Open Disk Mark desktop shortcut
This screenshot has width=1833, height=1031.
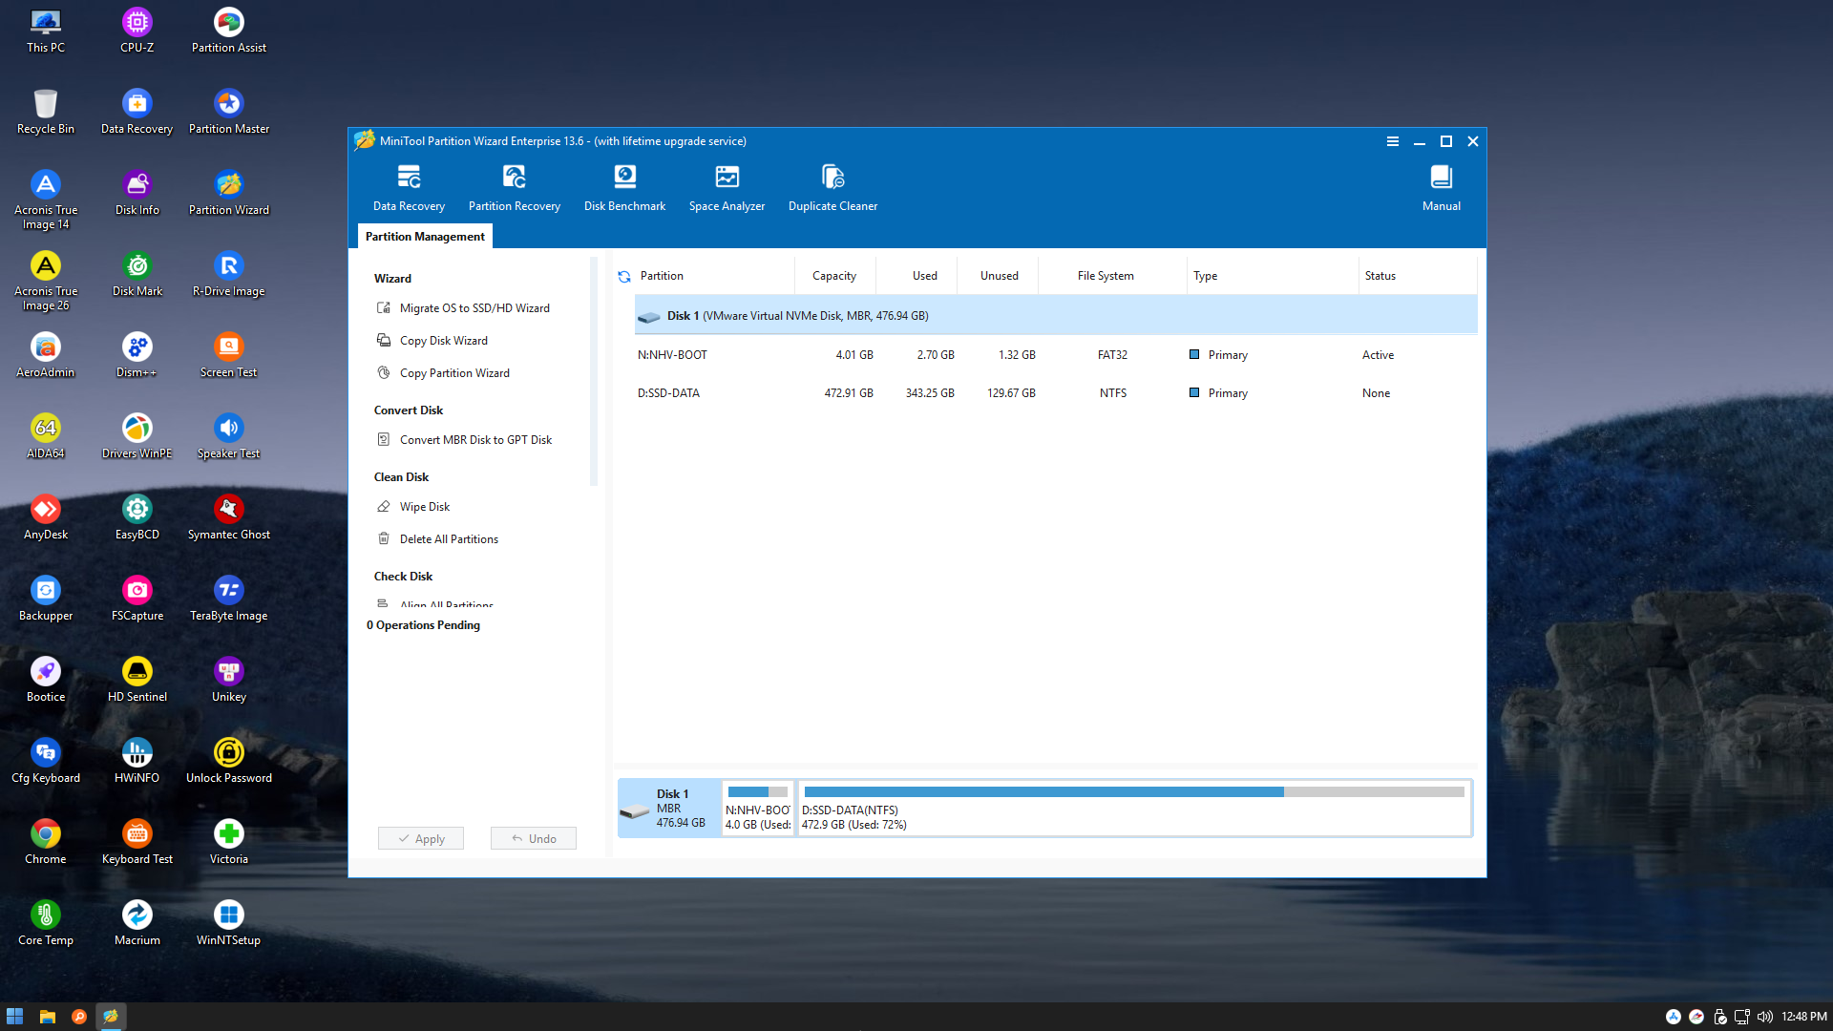point(137,274)
